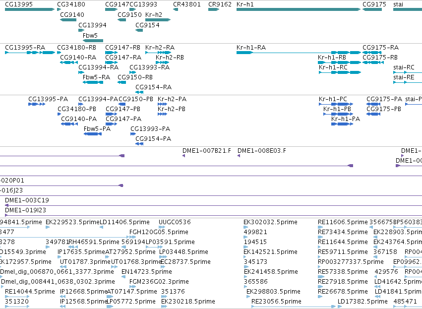Click the CG13995 gene label
Image resolution: width=422 pixels, height=309 pixels.
[x=19, y=4]
